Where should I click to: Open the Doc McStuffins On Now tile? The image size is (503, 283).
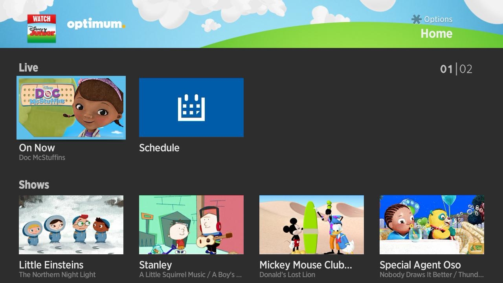(x=71, y=107)
